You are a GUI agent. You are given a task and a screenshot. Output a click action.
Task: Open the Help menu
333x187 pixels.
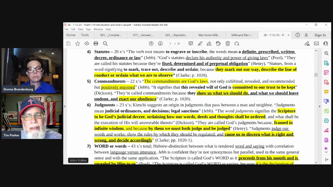[x=108, y=29]
